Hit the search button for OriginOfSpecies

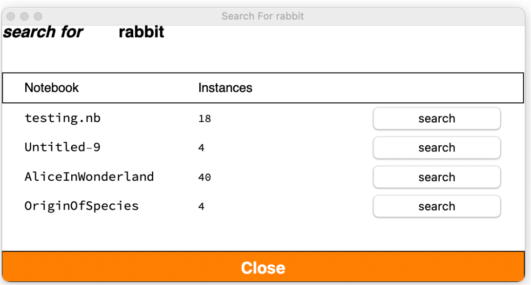point(436,206)
